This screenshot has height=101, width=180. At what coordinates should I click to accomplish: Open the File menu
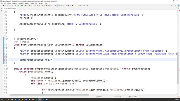[2, 3]
